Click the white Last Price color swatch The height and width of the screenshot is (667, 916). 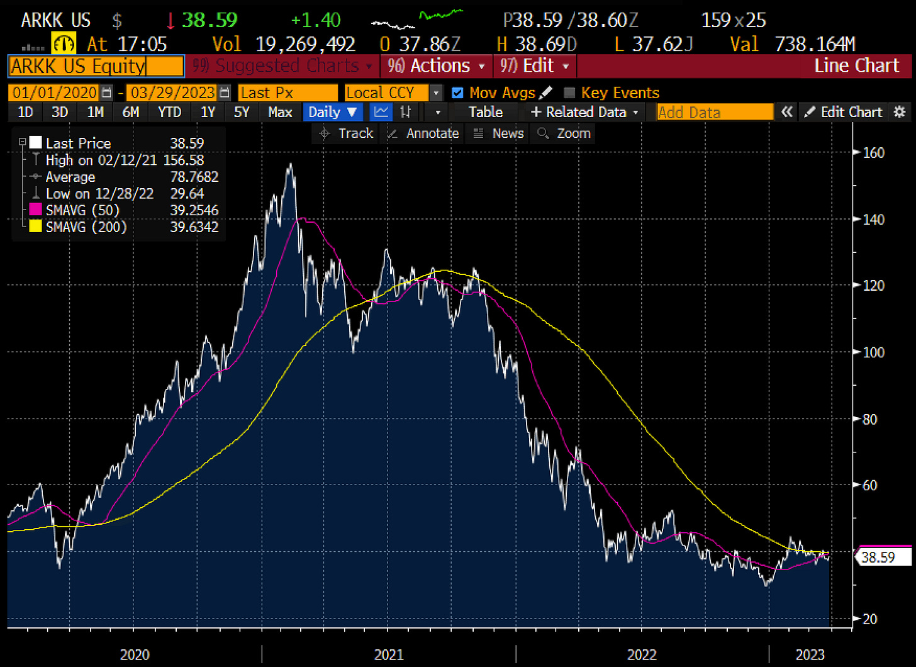click(36, 143)
